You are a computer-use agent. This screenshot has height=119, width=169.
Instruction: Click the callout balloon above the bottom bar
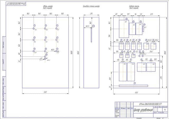(135, 83)
